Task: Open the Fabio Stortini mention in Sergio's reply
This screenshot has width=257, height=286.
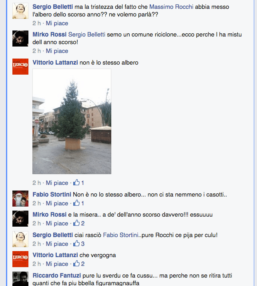Action: (x=120, y=235)
